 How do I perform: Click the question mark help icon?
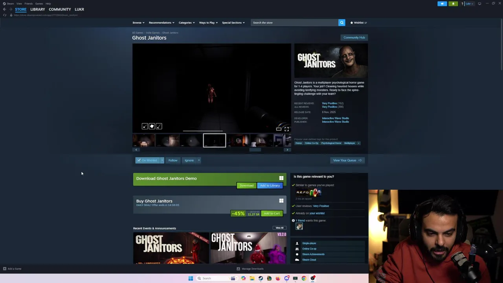(x=463, y=4)
